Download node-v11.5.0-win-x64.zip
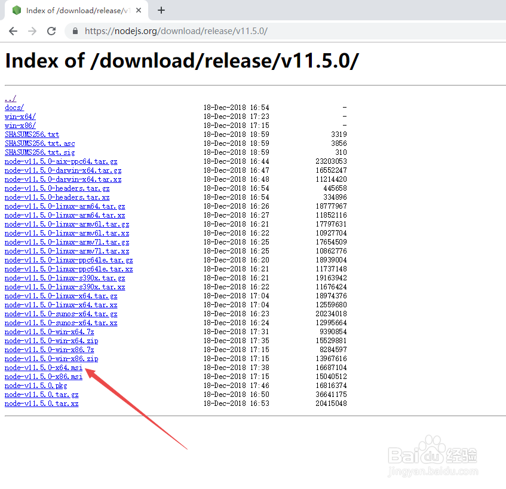 51,341
